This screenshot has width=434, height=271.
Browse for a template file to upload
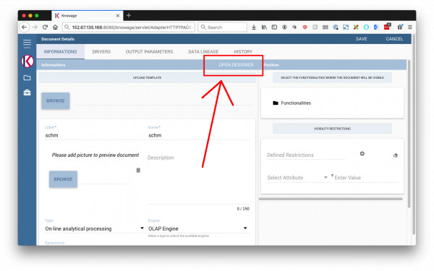[56, 100]
